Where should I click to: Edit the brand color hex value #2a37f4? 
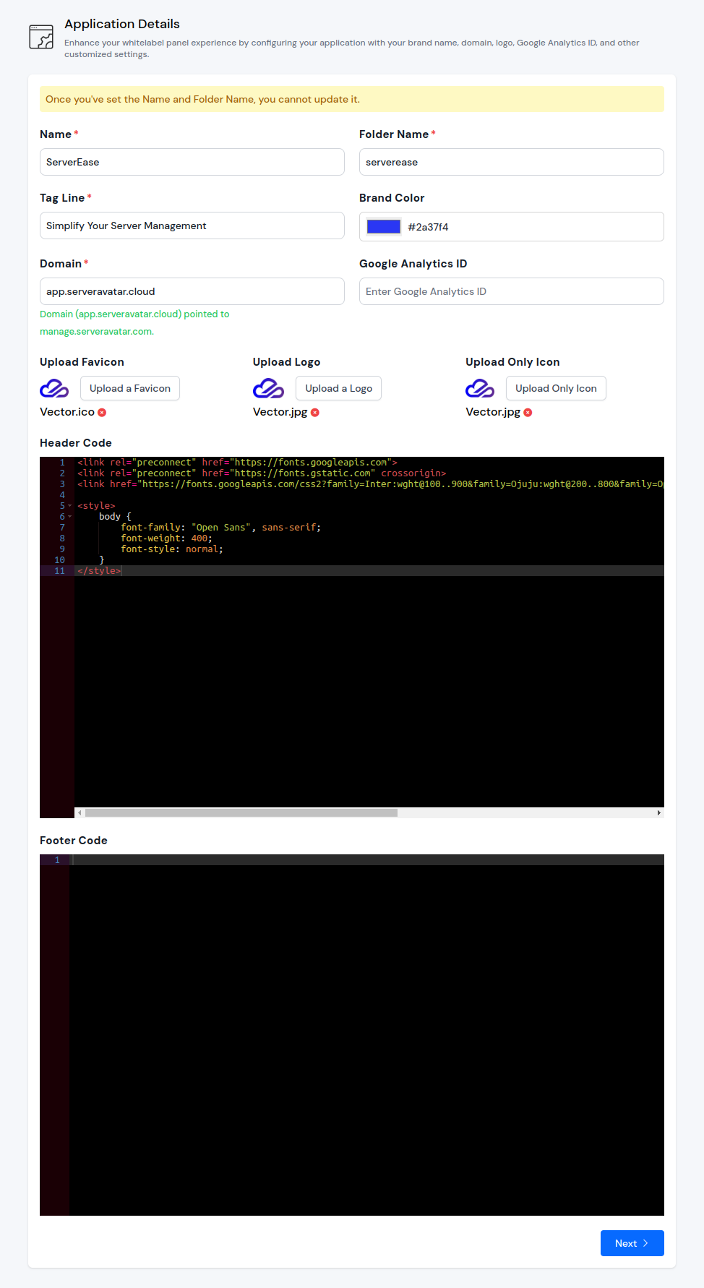429,227
